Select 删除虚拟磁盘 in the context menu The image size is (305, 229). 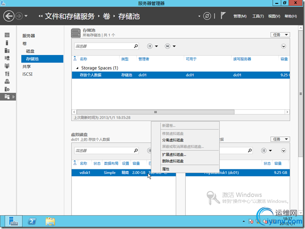click(173, 161)
